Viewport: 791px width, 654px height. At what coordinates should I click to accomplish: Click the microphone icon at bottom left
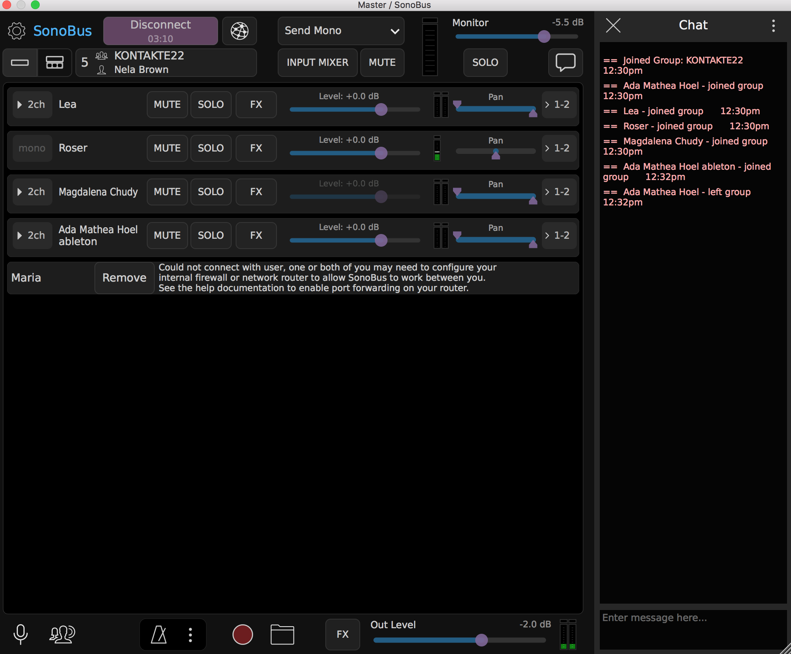(20, 634)
